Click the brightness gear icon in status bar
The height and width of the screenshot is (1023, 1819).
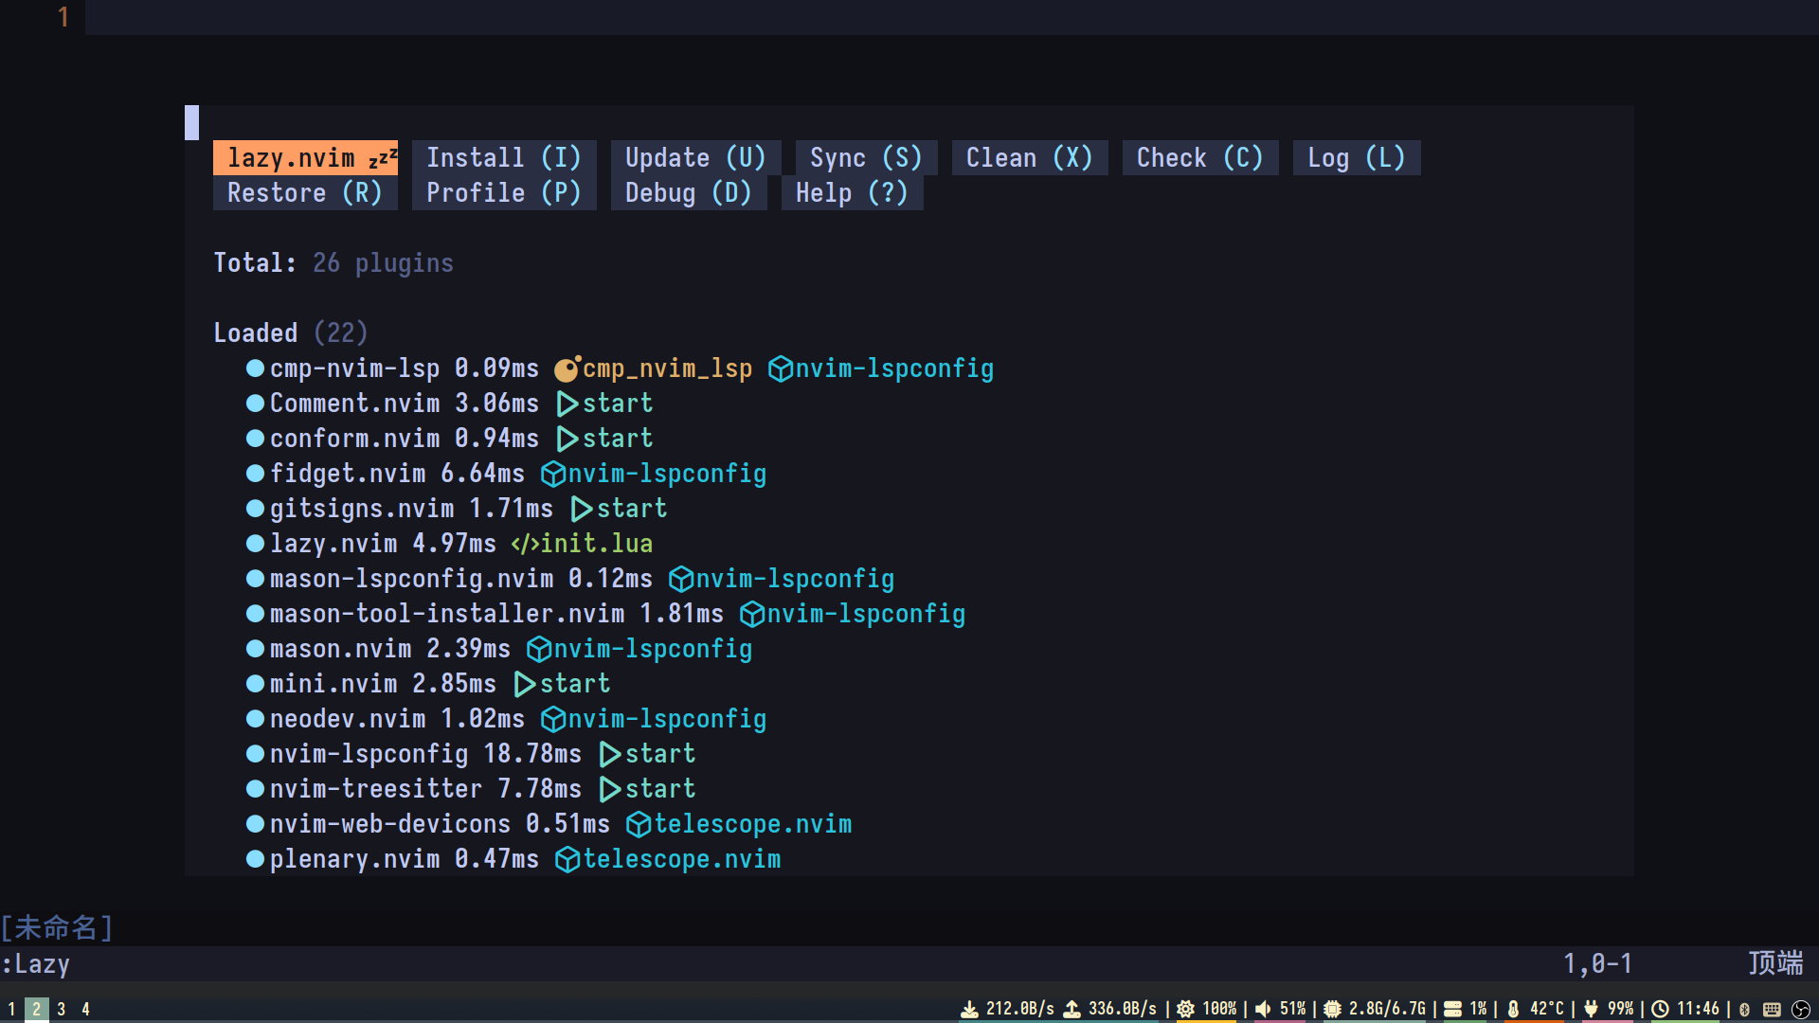pos(1185,1009)
